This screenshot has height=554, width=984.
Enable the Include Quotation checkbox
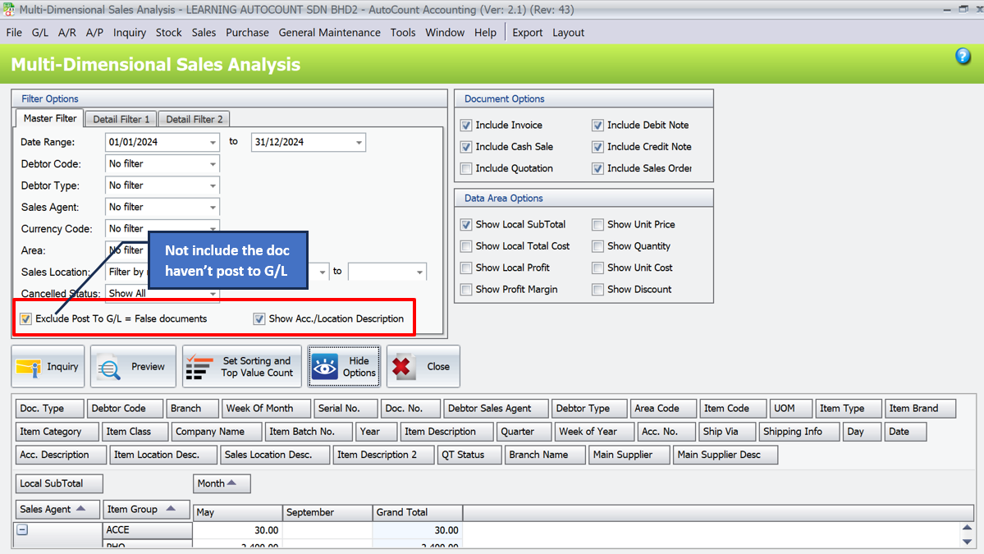[466, 168]
